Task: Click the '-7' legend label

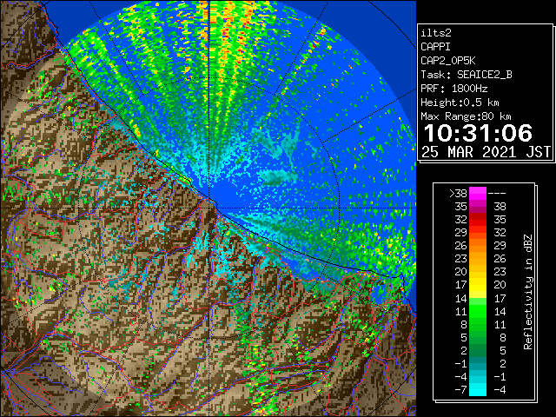Action: click(460, 390)
